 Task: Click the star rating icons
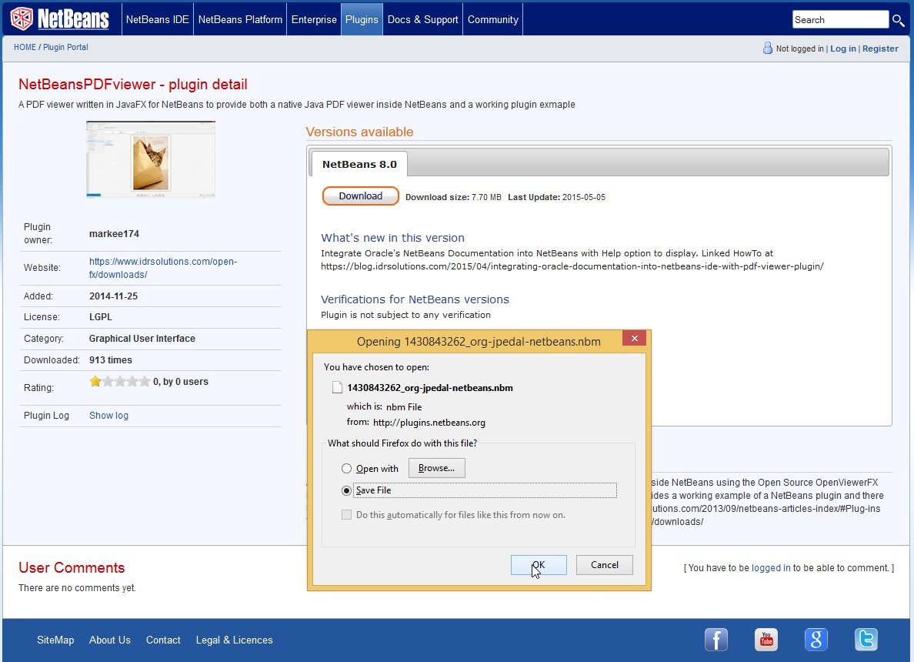pos(119,381)
